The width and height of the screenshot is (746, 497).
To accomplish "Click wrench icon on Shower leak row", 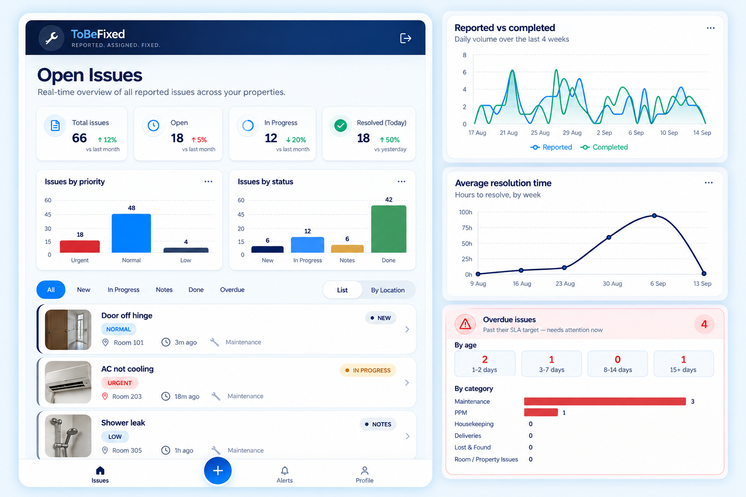I will coord(216,450).
